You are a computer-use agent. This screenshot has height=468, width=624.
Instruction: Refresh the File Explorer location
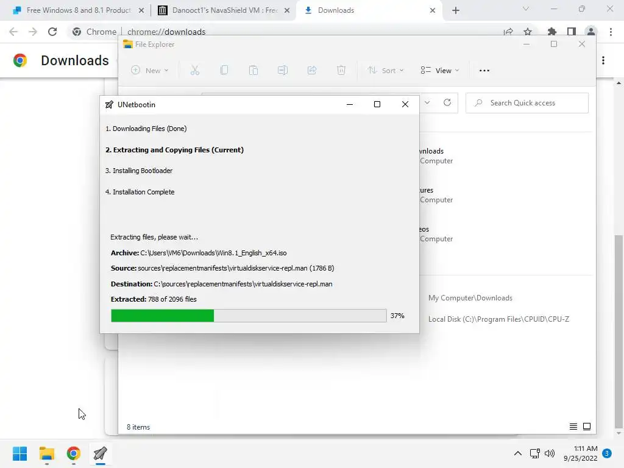[x=447, y=102]
